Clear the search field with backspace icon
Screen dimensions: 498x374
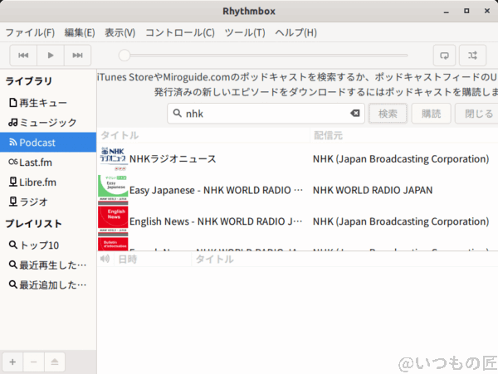click(x=354, y=114)
